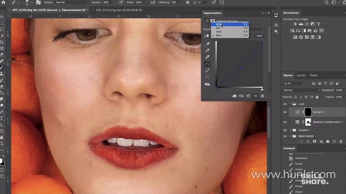This screenshot has width=346, height=194.
Task: Expand the BASE IMAGE group
Action: click(290, 137)
